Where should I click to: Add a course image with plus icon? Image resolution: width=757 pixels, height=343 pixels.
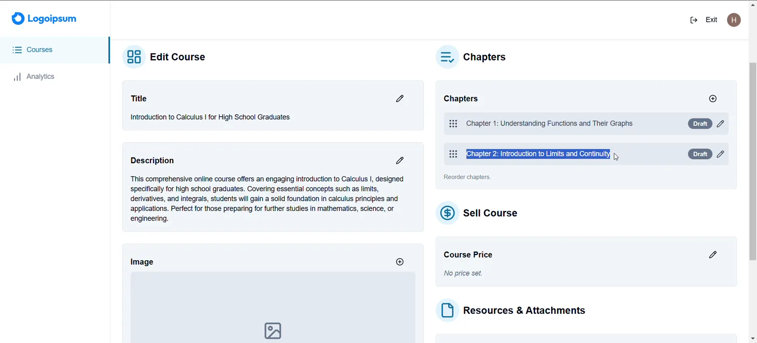[x=400, y=262]
